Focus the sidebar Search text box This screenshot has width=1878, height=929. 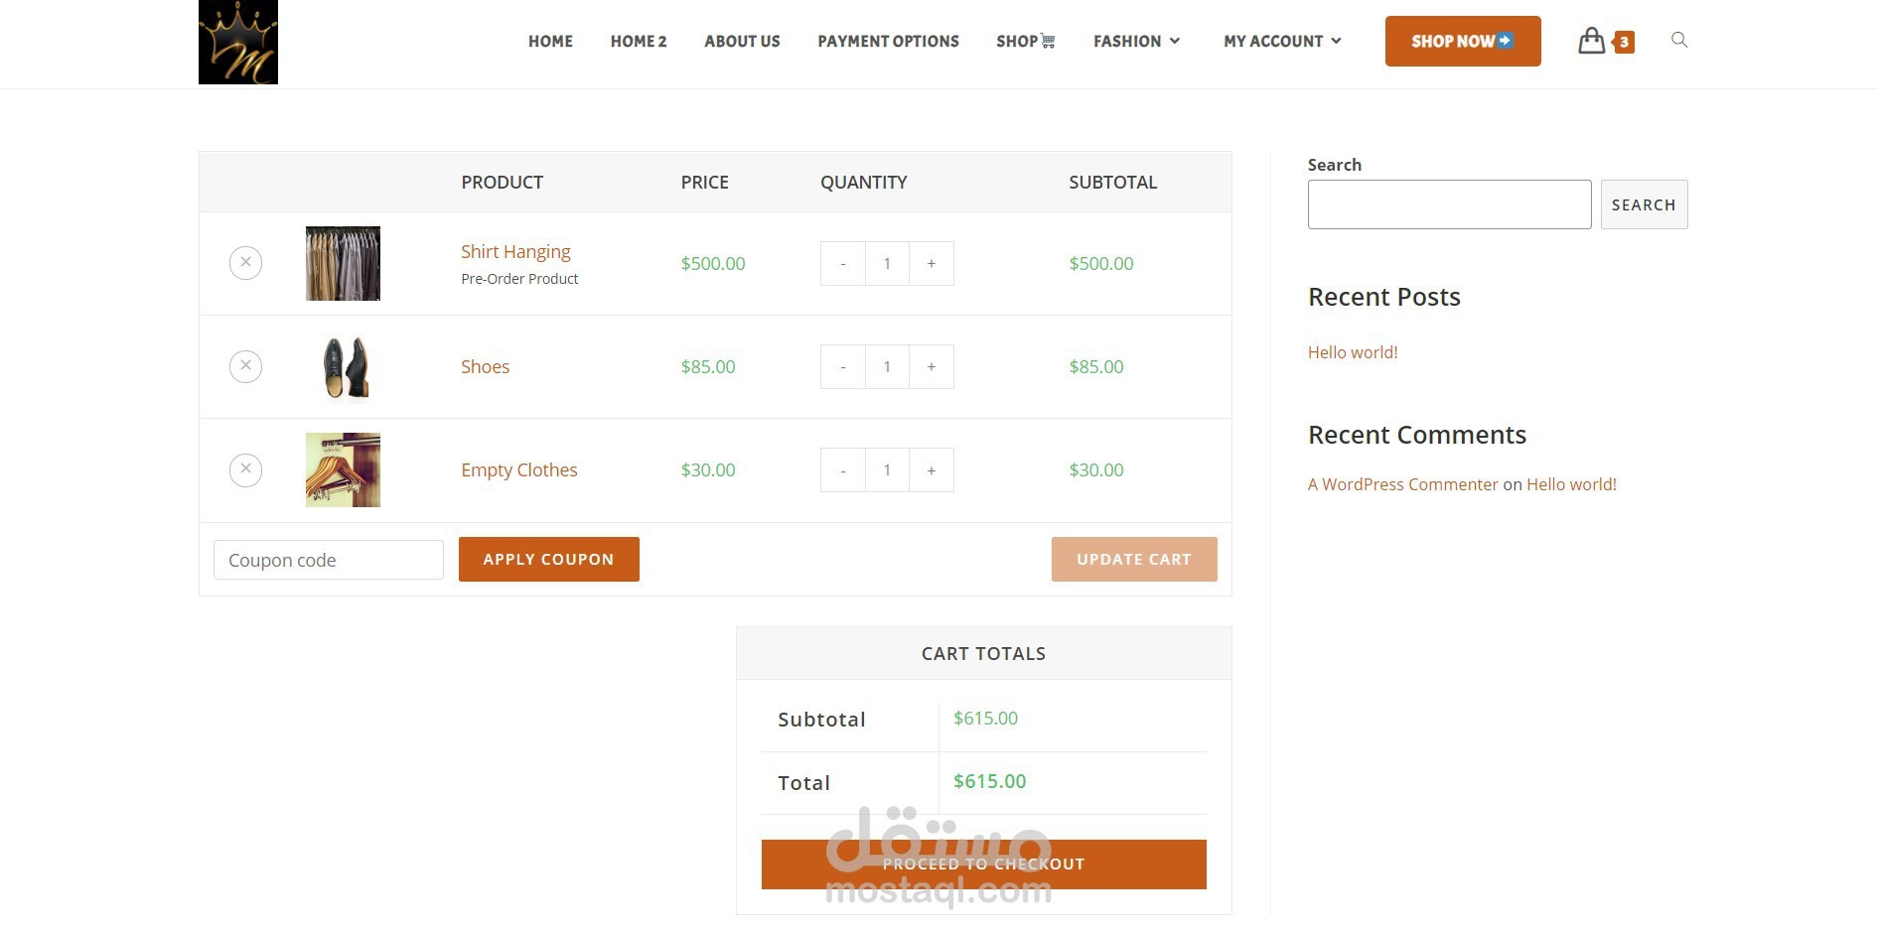(1449, 204)
